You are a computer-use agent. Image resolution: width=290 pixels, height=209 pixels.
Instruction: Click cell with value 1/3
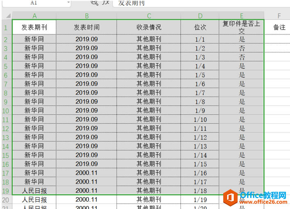tap(200, 57)
